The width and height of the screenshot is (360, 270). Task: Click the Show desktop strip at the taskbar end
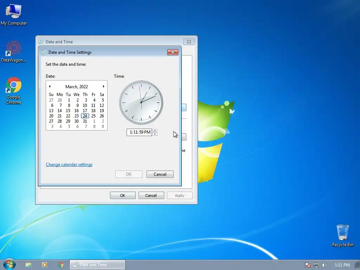(x=358, y=265)
